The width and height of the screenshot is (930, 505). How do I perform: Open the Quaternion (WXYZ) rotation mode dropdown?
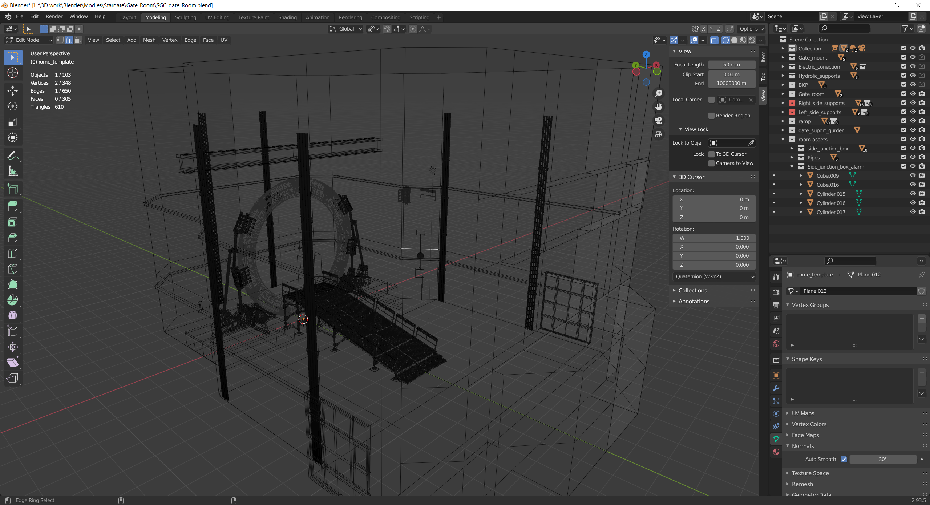(714, 276)
